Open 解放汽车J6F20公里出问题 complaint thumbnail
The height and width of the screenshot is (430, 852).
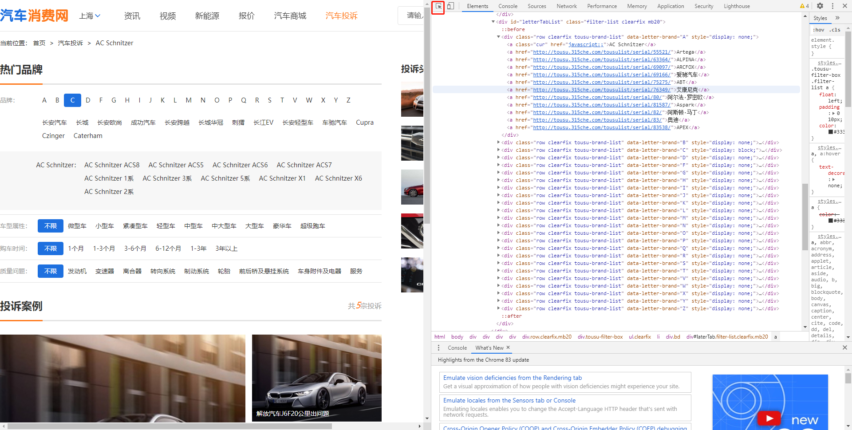click(x=317, y=378)
